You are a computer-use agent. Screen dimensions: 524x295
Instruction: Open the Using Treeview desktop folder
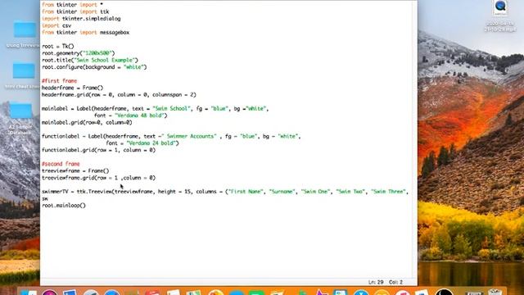pyautogui.click(x=24, y=29)
